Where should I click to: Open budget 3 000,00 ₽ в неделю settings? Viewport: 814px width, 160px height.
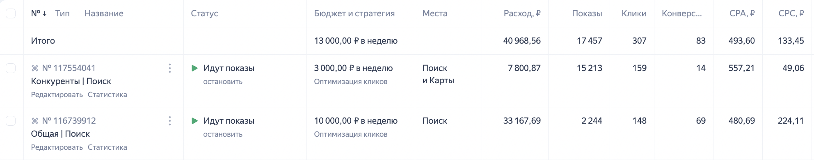(353, 68)
